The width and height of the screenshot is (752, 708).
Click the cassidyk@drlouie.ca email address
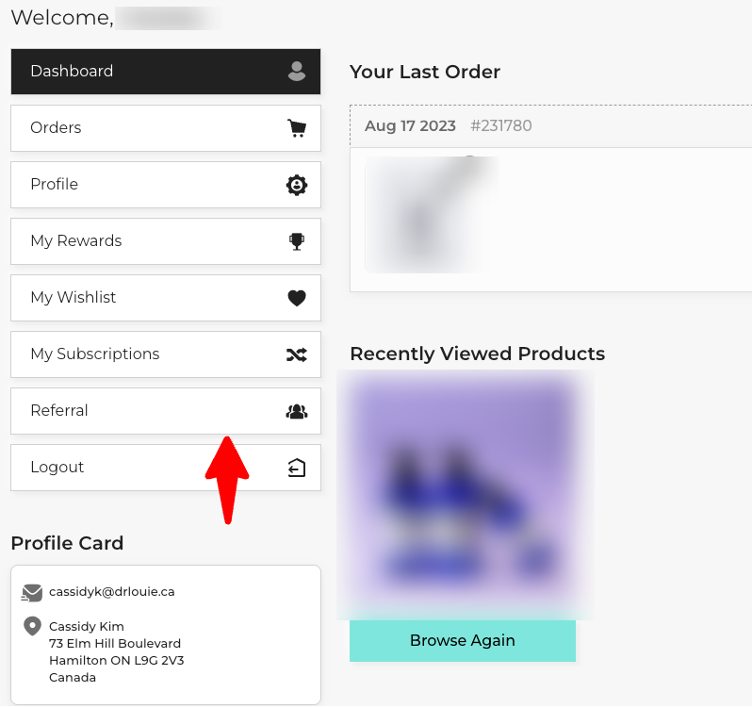[112, 592]
